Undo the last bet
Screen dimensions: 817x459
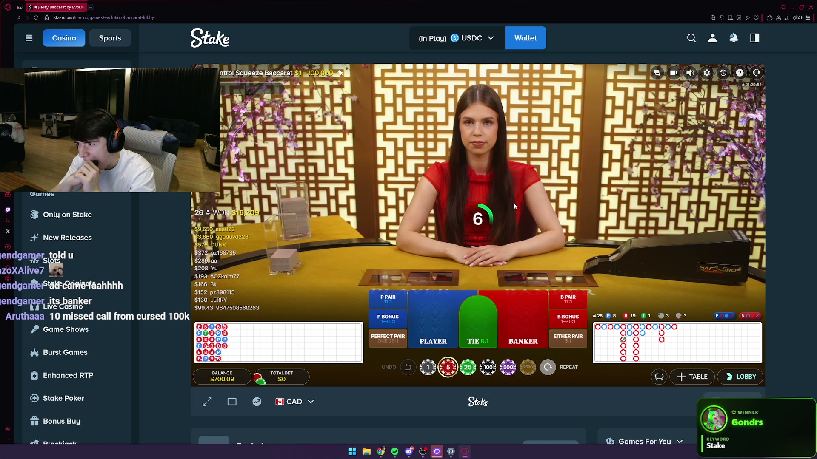coord(408,367)
